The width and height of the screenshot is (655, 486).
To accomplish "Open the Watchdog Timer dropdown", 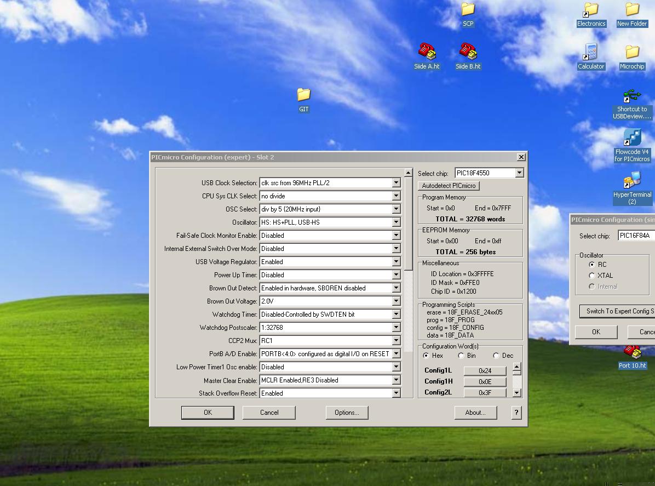I will (x=396, y=315).
